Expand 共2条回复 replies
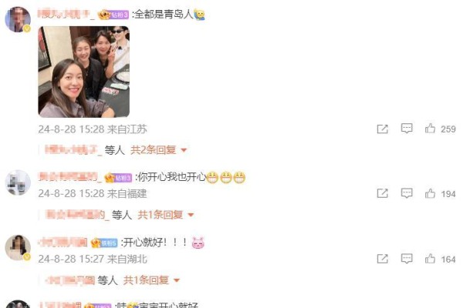This screenshot has width=463, height=308. 158,150
